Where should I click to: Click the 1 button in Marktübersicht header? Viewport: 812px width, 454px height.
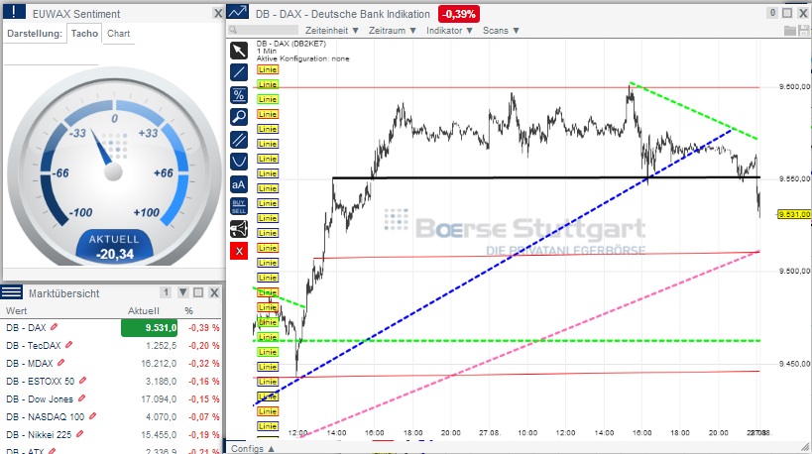coord(166,292)
